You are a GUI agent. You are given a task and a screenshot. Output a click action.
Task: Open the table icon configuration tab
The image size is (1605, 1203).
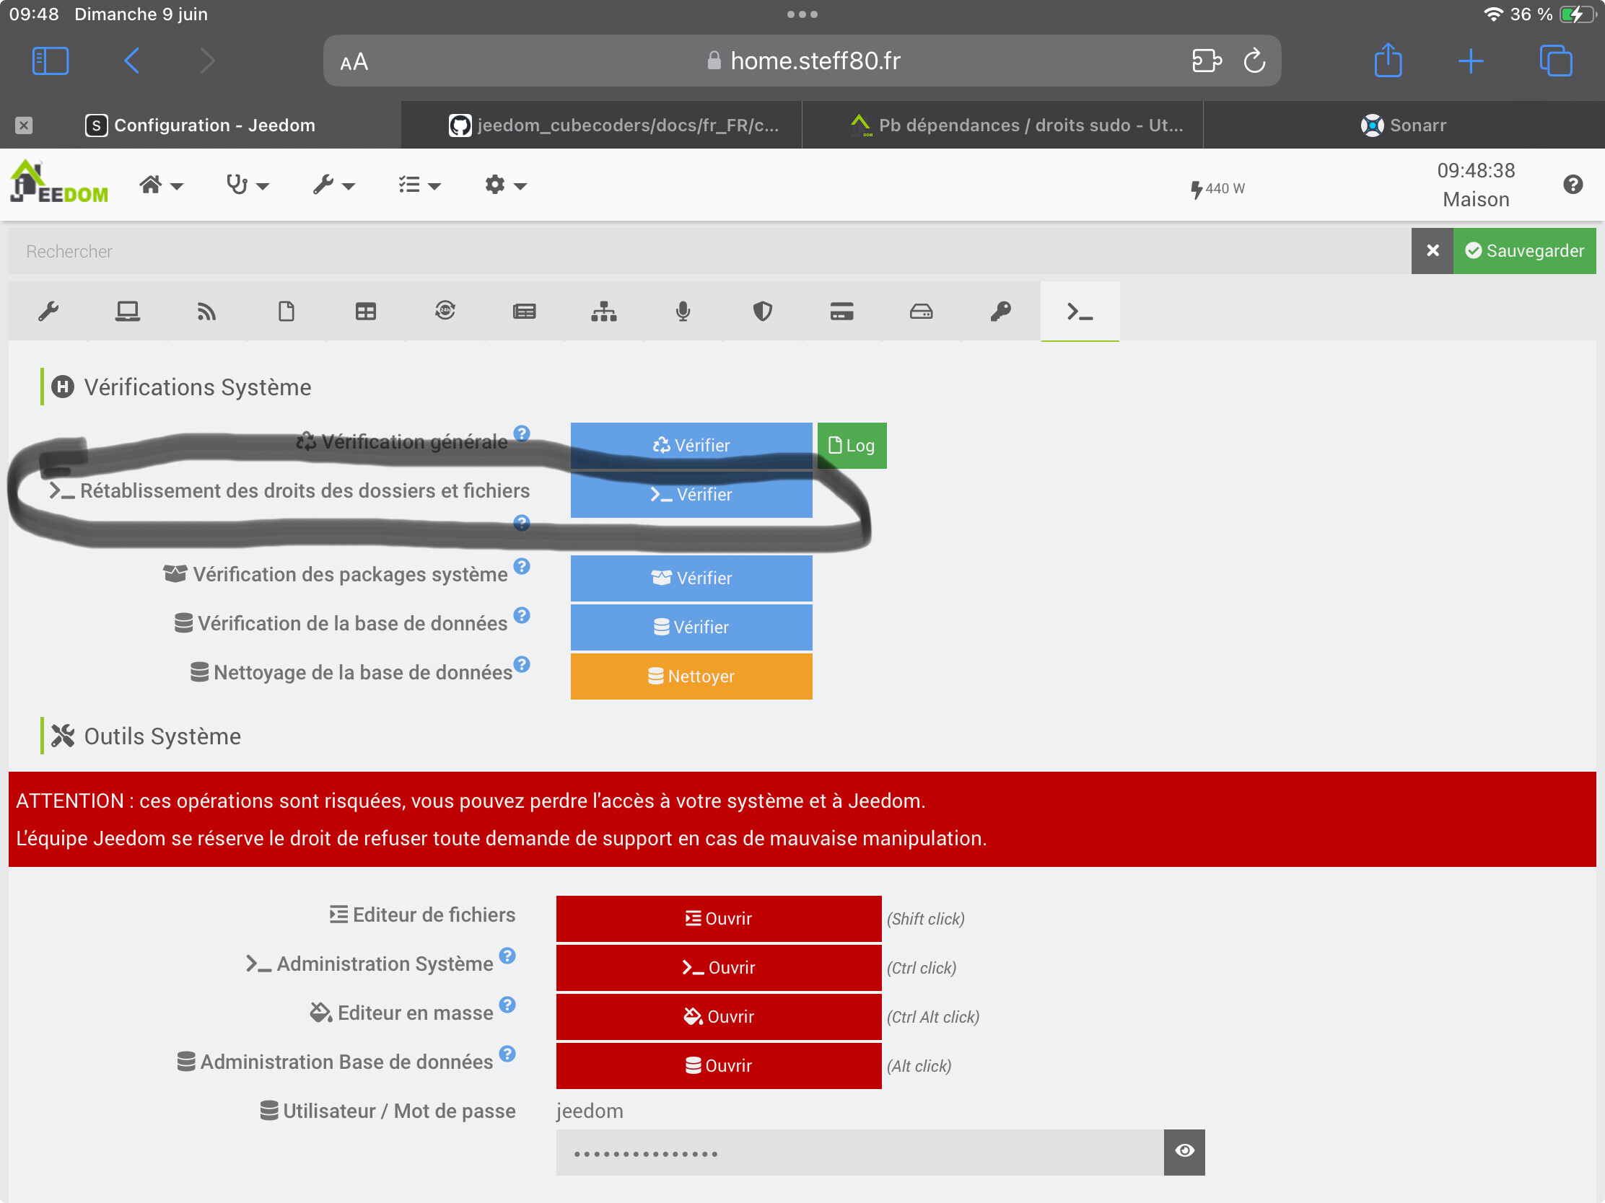click(x=366, y=311)
